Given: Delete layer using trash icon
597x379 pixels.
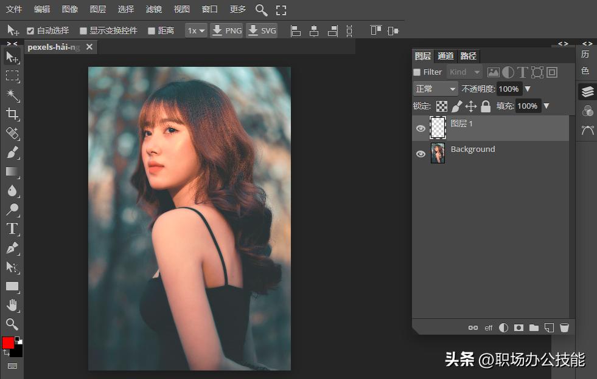Looking at the screenshot, I should (564, 327).
